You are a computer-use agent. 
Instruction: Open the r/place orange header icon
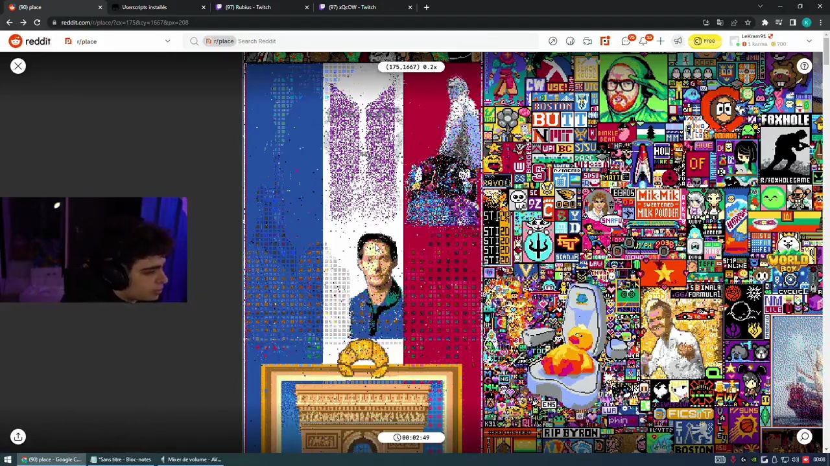[605, 41]
